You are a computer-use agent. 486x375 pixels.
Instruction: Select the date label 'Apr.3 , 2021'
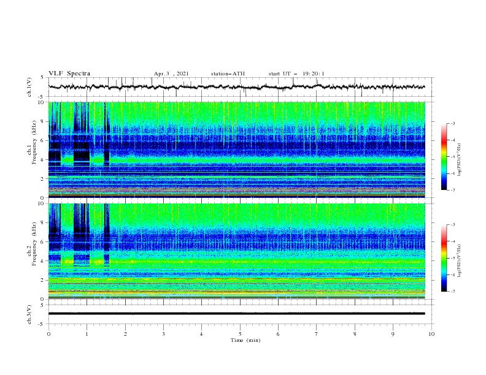coord(171,74)
